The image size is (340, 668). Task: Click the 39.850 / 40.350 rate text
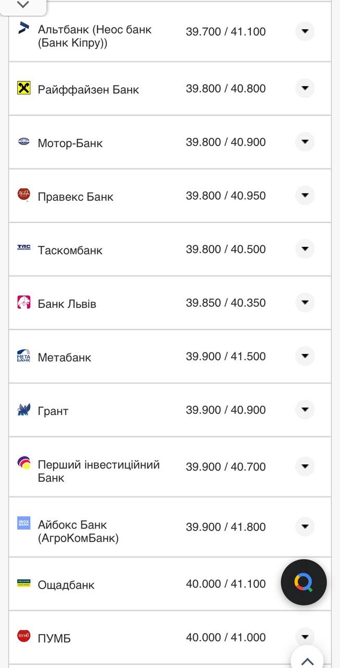(x=228, y=302)
